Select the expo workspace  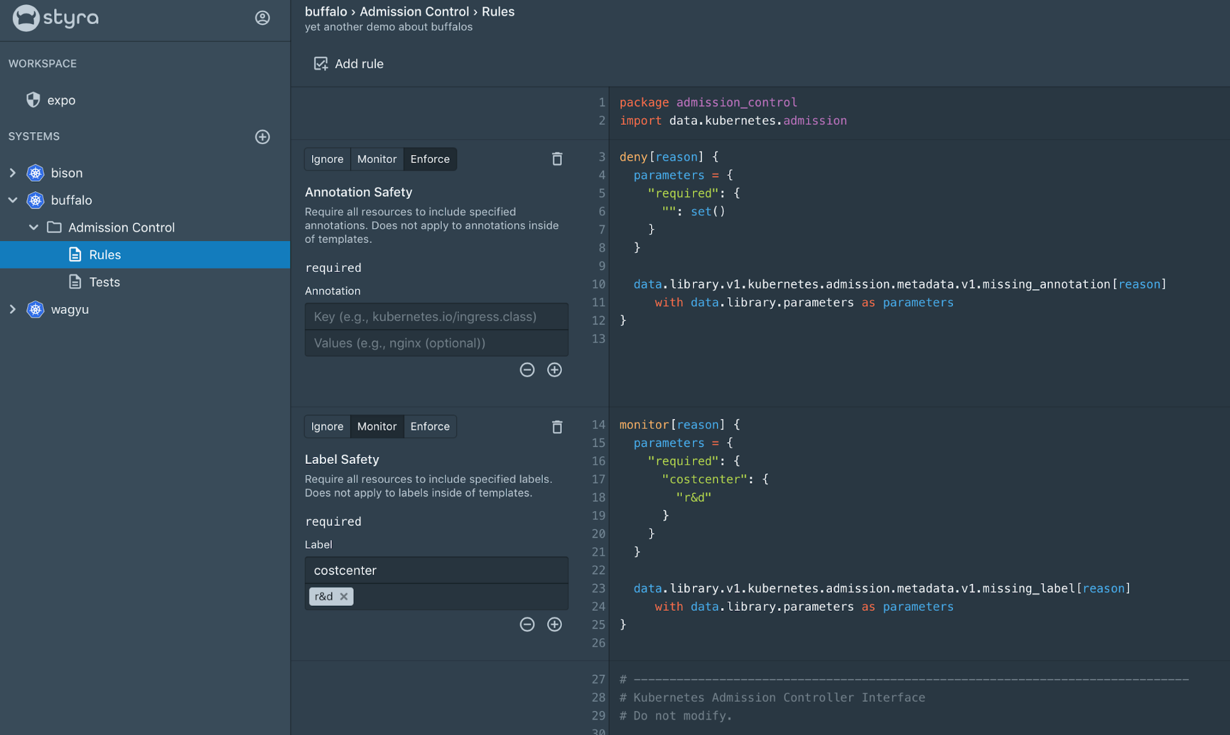tap(62, 100)
